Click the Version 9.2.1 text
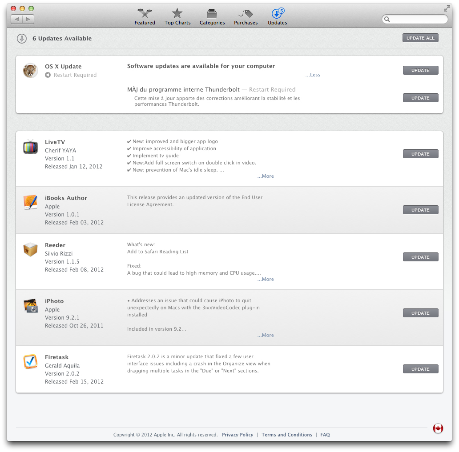 coord(62,318)
